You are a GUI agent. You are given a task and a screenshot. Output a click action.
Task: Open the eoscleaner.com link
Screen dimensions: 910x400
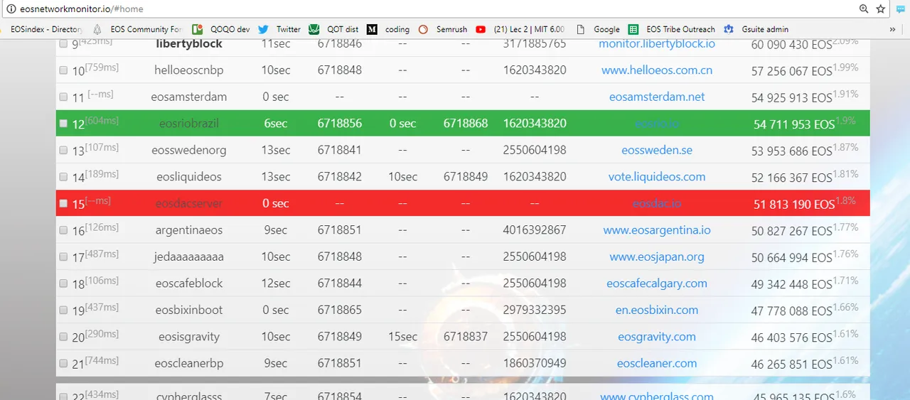pyautogui.click(x=657, y=363)
